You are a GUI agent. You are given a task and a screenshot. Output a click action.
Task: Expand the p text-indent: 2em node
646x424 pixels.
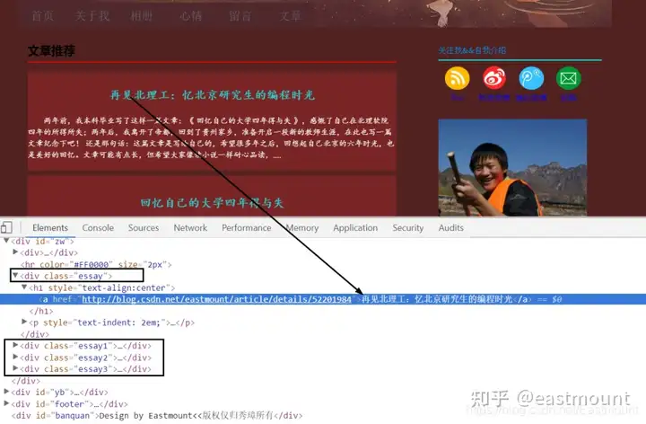(24, 322)
